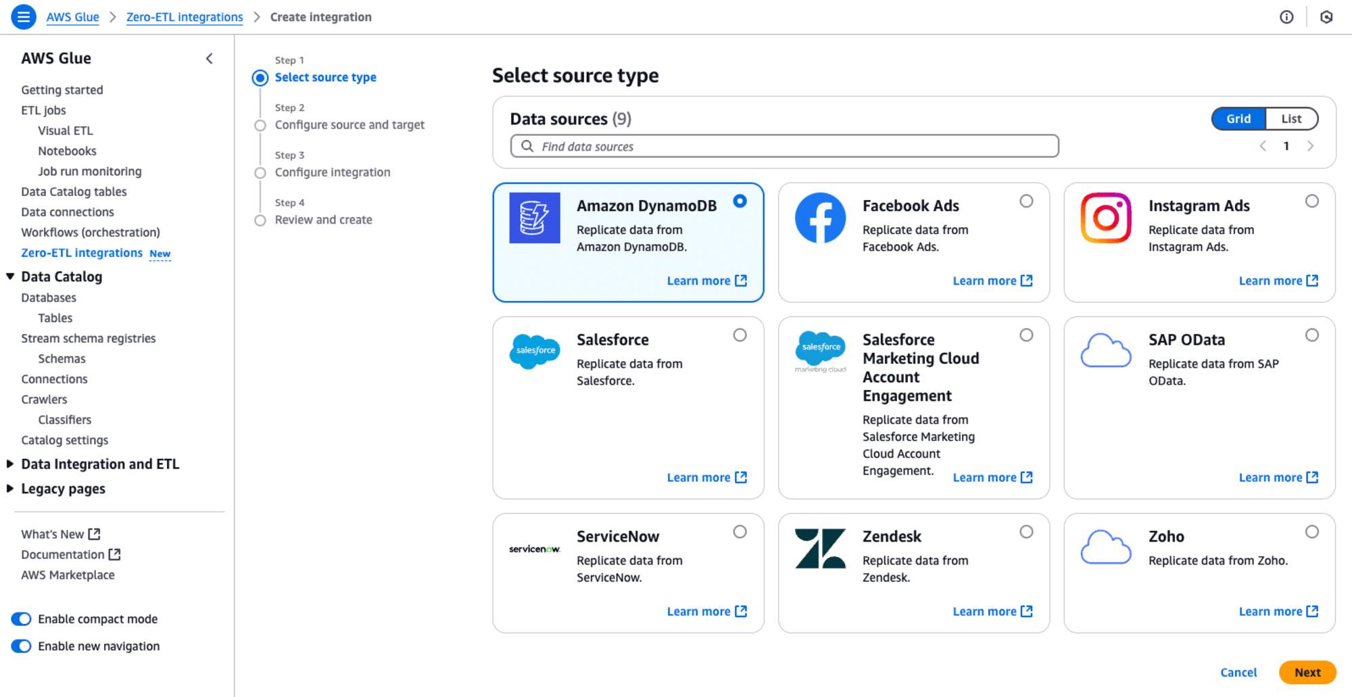
Task: Toggle Enable compact mode switch
Action: tap(22, 619)
